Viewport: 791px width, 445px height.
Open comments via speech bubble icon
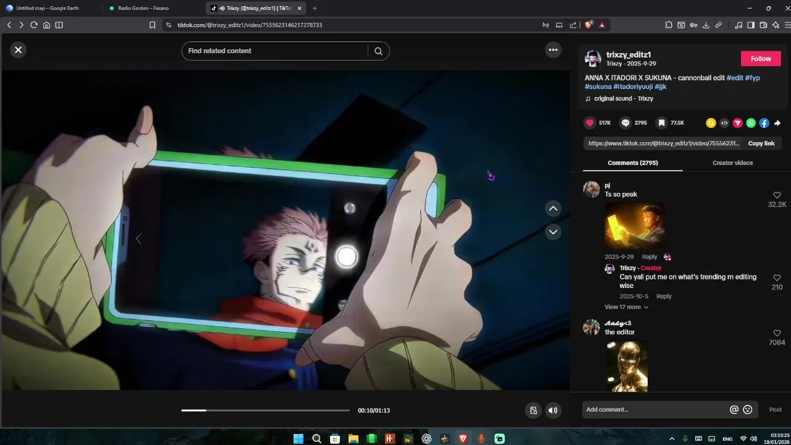(x=625, y=123)
